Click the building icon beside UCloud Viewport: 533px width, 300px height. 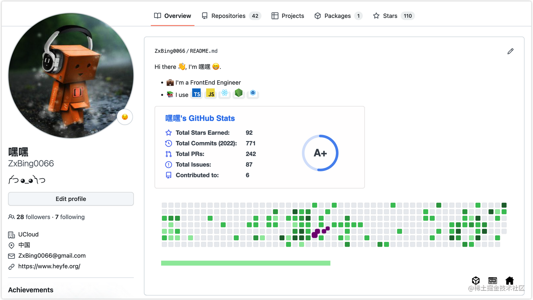tap(11, 234)
